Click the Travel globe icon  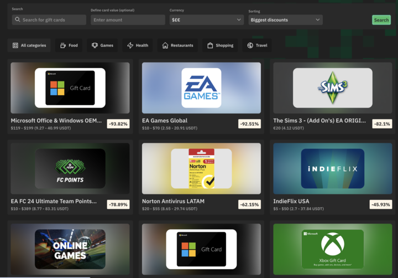tap(250, 45)
